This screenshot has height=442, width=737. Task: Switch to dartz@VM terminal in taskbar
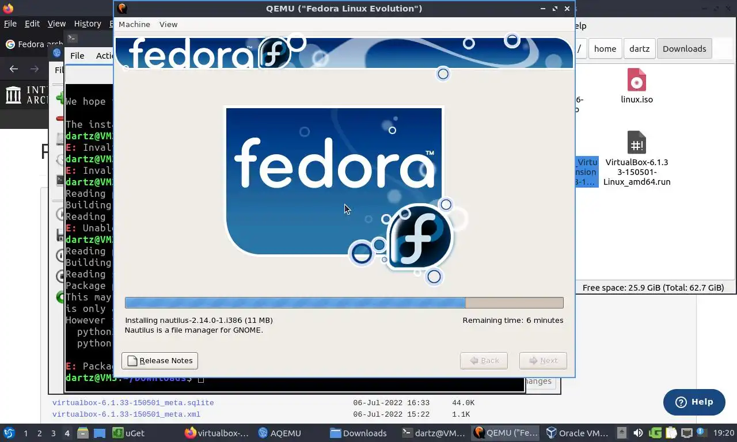(x=434, y=433)
